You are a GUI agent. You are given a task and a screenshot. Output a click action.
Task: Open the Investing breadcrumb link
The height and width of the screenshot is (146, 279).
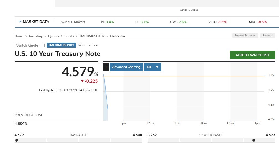tap(36, 36)
